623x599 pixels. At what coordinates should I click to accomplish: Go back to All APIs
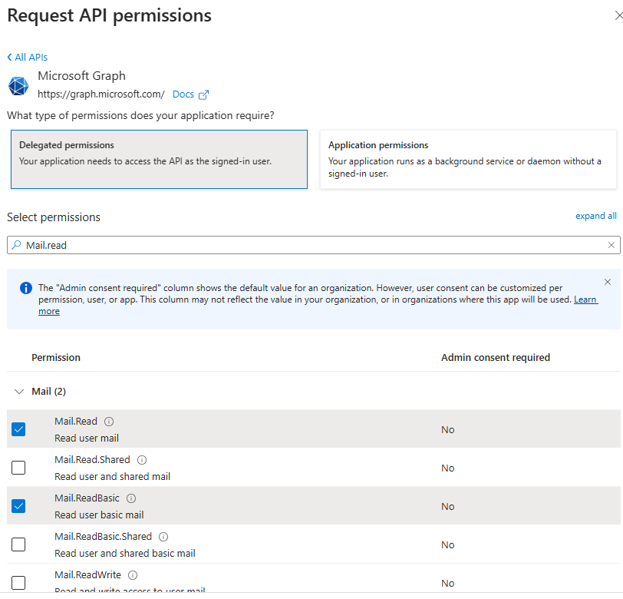27,58
